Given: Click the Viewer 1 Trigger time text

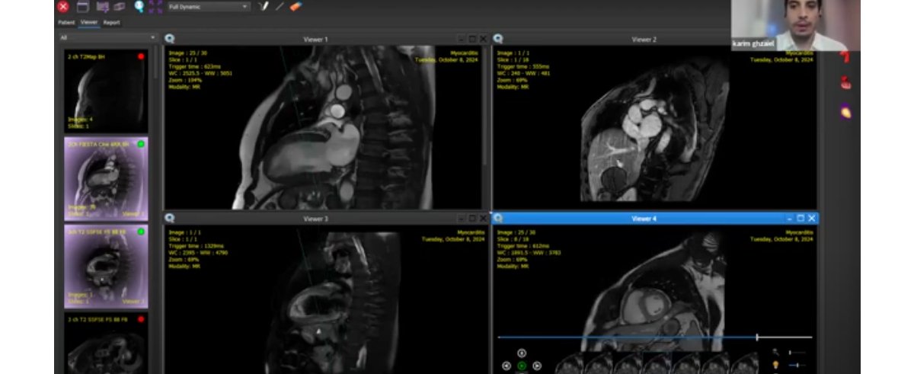Looking at the screenshot, I should [193, 66].
